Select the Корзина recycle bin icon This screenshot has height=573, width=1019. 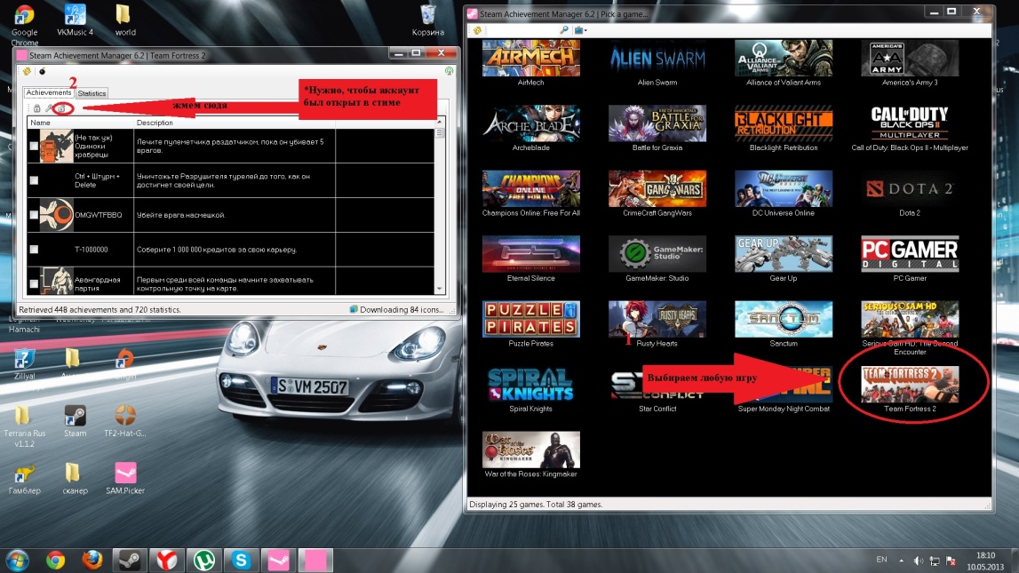427,20
